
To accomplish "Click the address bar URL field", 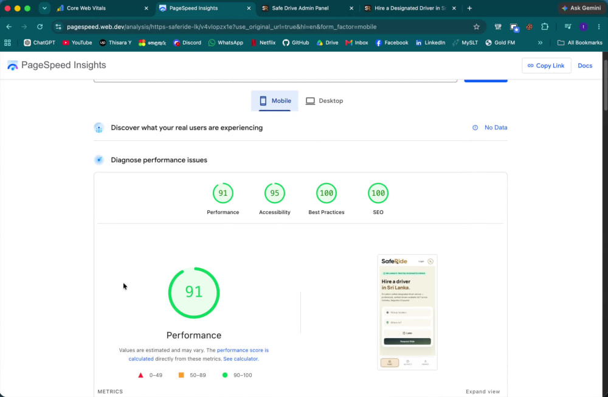I will click(x=268, y=27).
